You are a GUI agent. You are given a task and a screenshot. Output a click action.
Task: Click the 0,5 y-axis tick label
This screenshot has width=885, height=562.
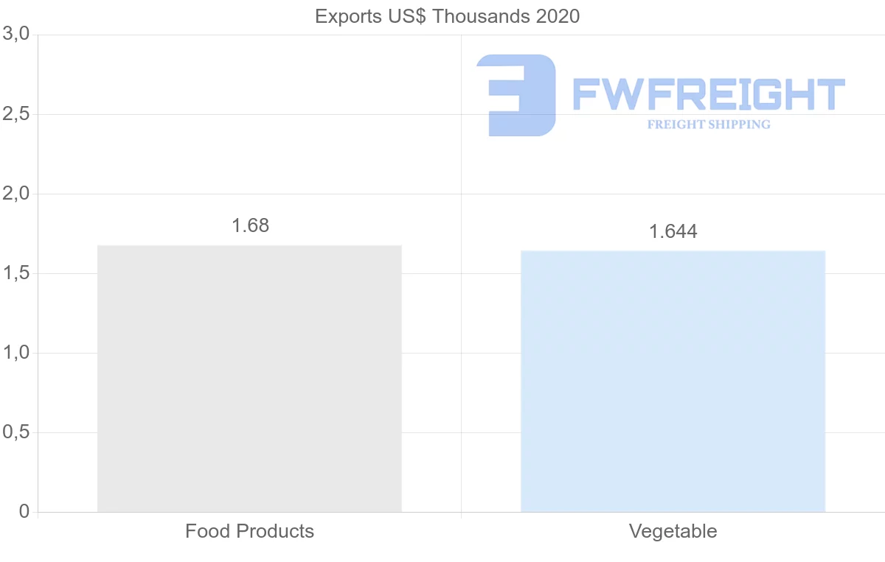click(x=15, y=432)
